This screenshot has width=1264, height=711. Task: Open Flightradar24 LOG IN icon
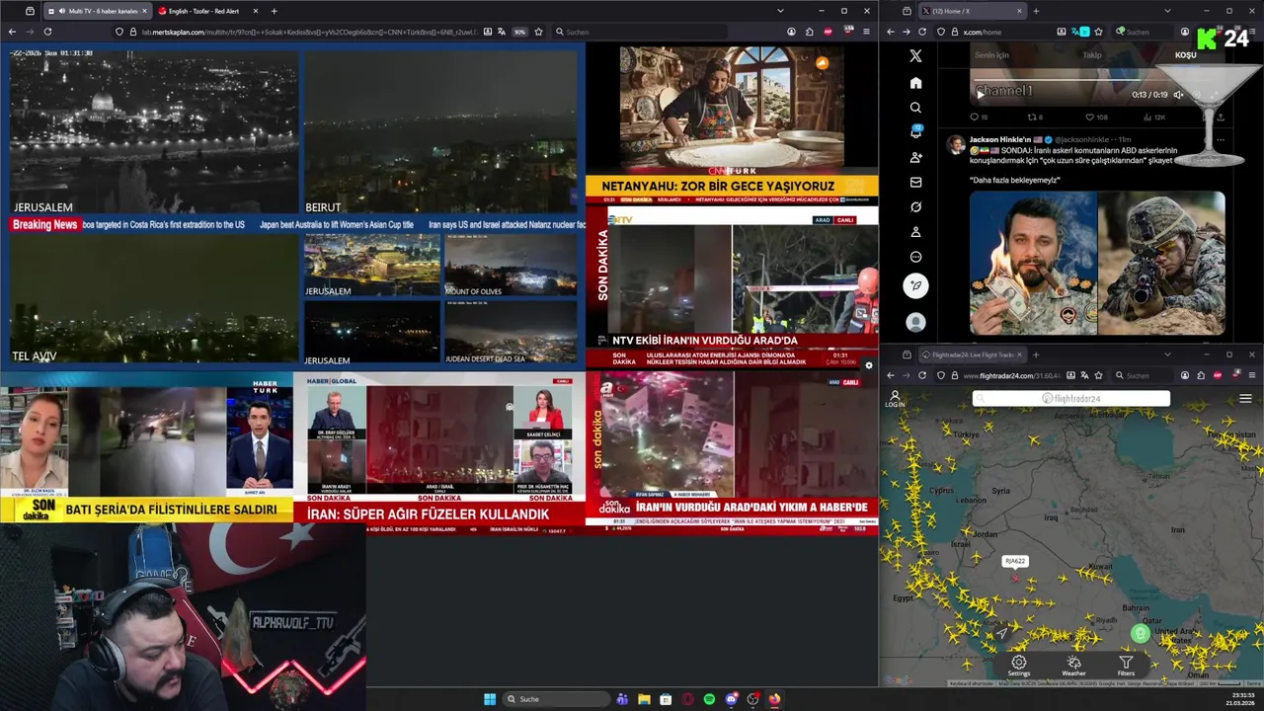coord(895,398)
